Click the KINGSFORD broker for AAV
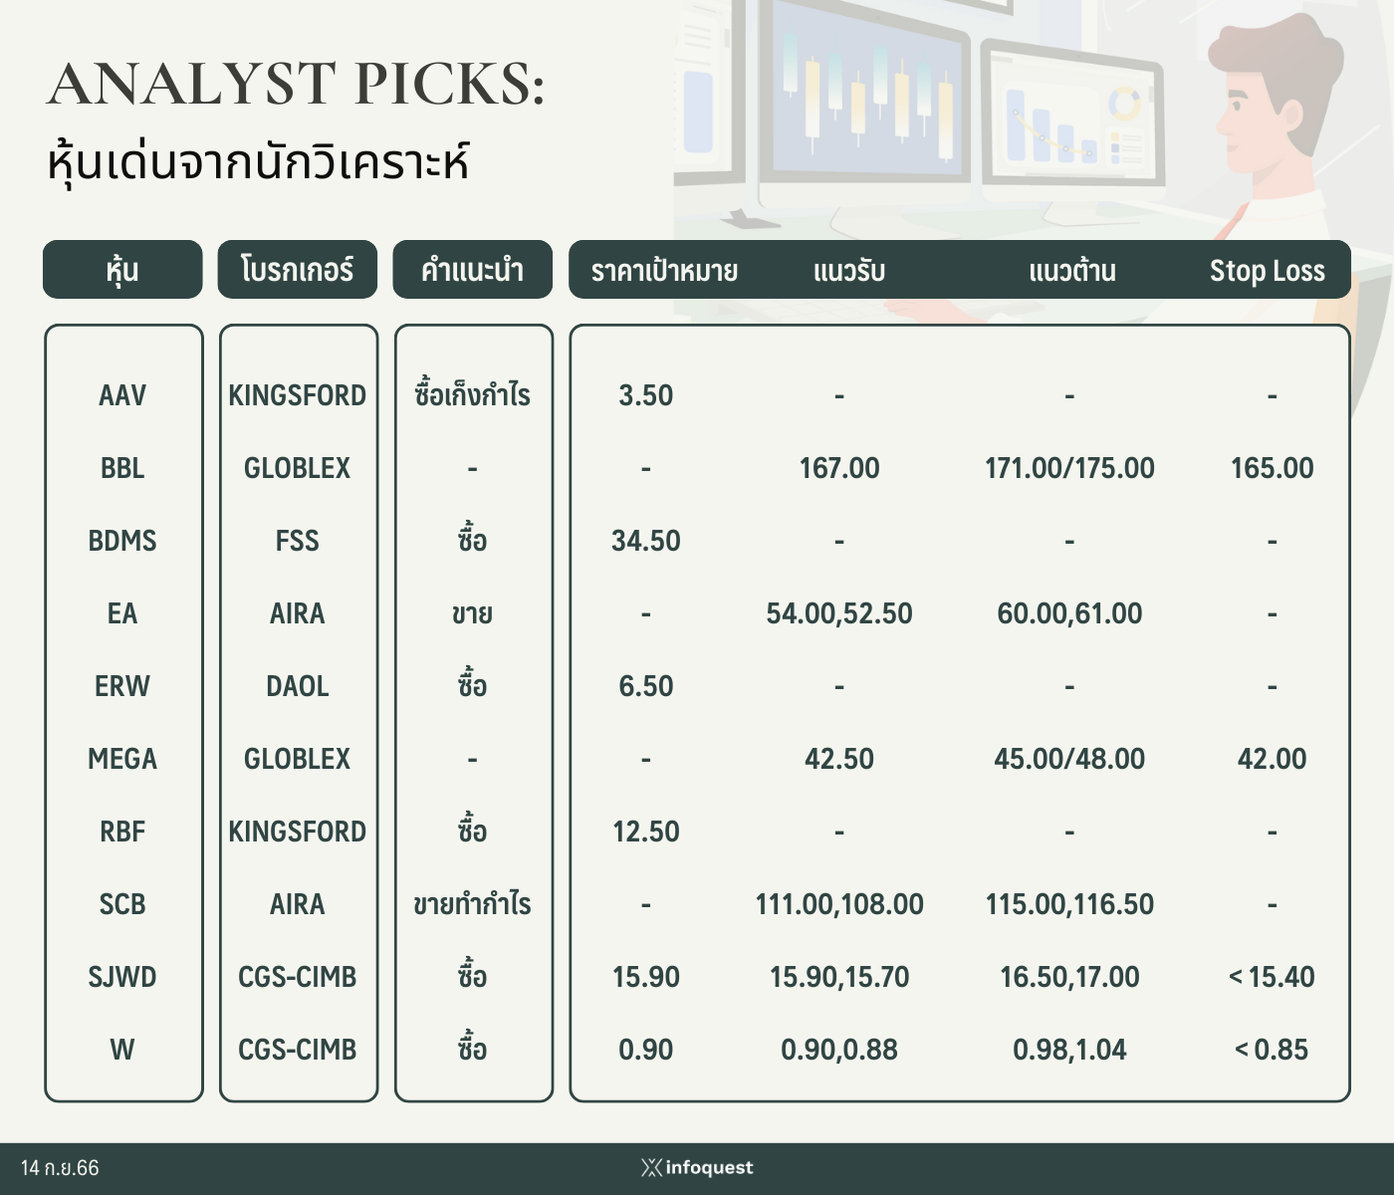 point(298,395)
